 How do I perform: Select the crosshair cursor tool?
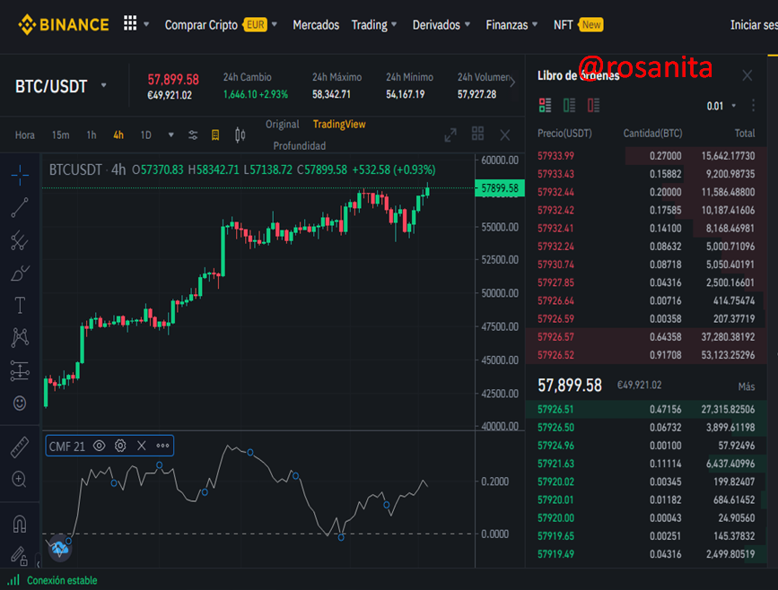[20, 175]
